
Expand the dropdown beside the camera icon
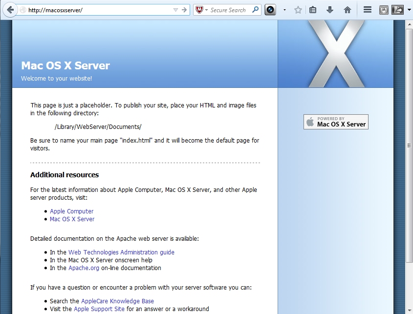(284, 10)
